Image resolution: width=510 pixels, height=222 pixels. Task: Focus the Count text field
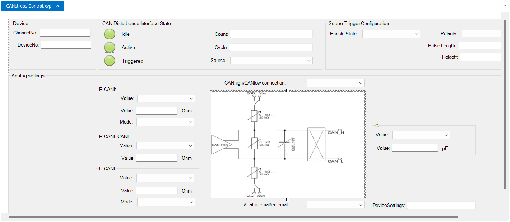coord(271,34)
